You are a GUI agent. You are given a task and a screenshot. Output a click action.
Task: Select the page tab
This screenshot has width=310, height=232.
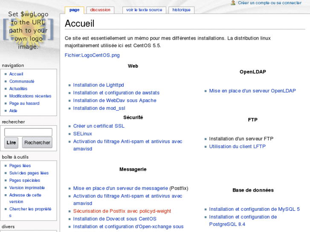click(x=74, y=10)
